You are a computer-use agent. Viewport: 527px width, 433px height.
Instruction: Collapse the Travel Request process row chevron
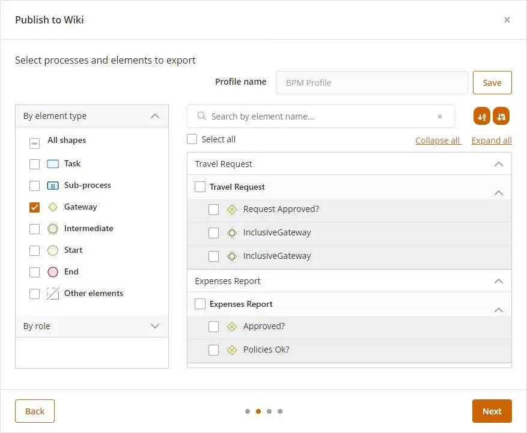coord(499,193)
